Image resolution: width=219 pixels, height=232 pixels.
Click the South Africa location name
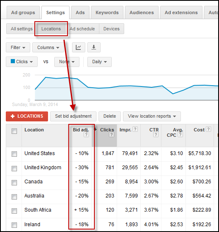tap(38, 210)
